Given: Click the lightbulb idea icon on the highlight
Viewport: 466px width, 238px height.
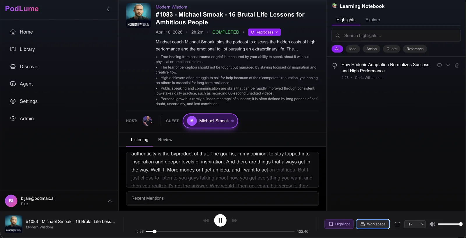Looking at the screenshot, I should [x=335, y=66].
